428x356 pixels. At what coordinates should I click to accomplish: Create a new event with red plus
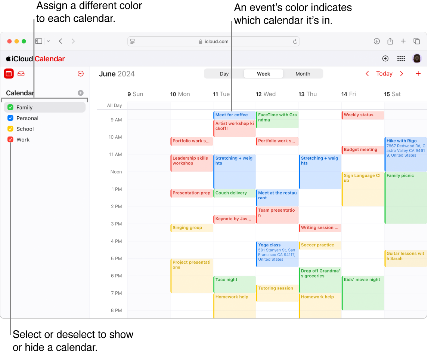tap(418, 74)
